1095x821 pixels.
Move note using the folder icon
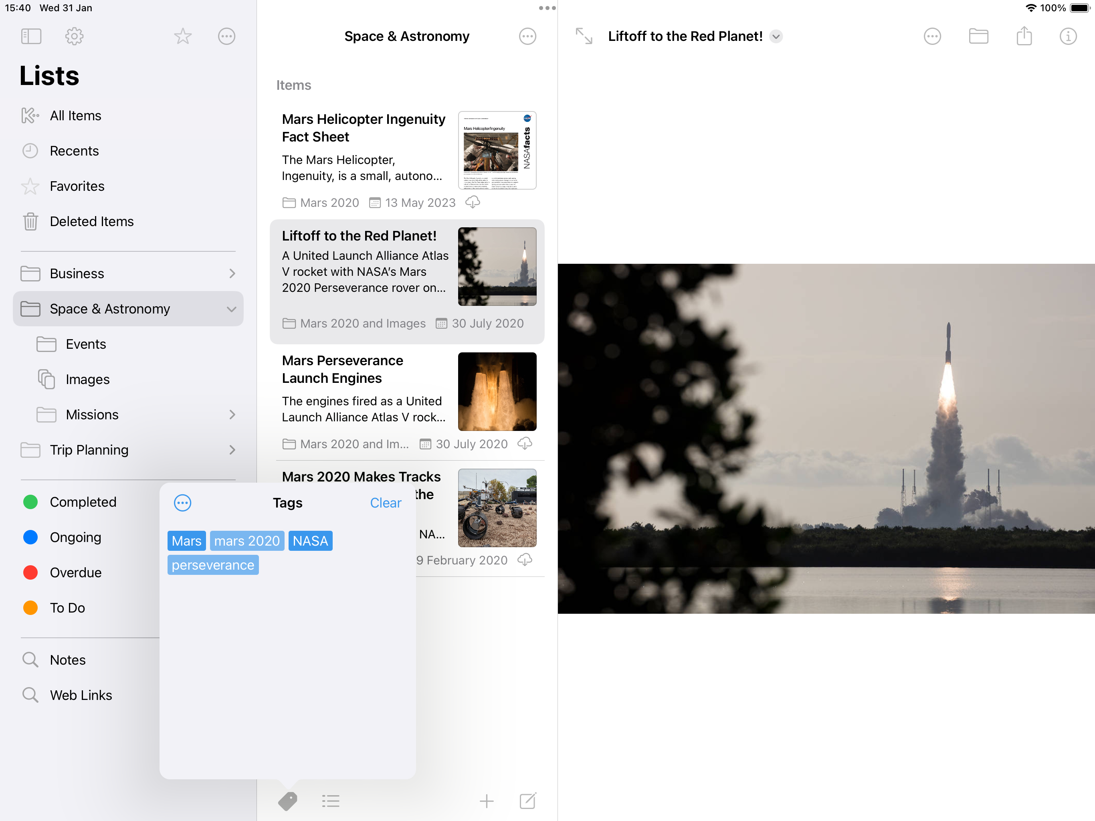pyautogui.click(x=978, y=36)
